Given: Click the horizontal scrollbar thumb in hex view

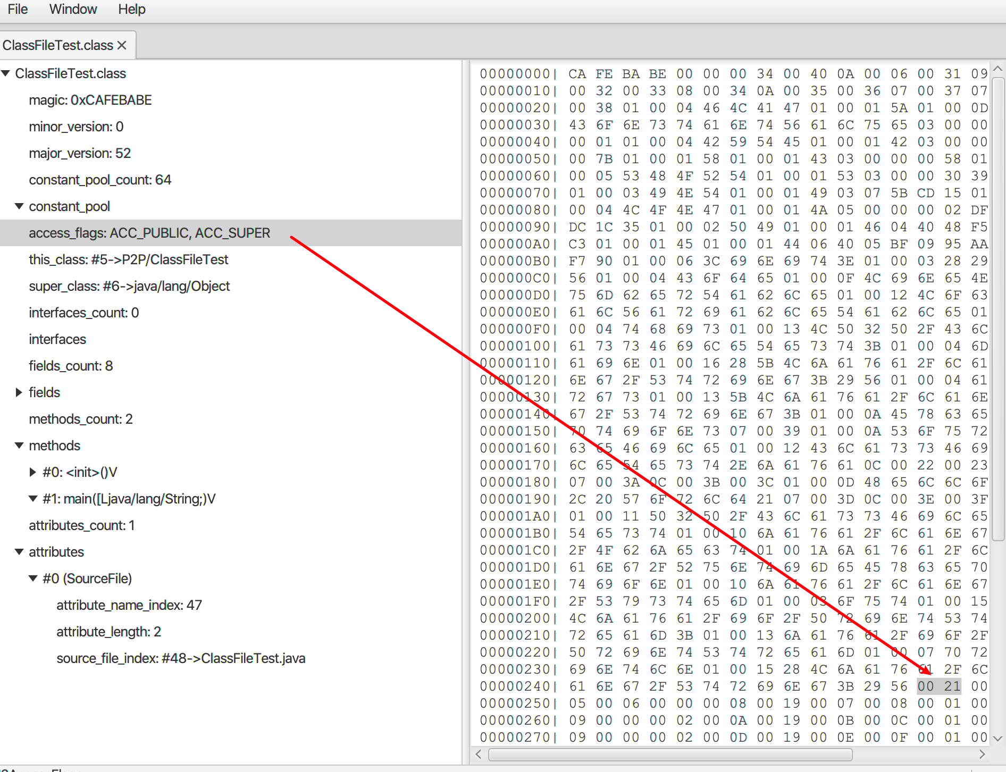Looking at the screenshot, I should coord(670,754).
